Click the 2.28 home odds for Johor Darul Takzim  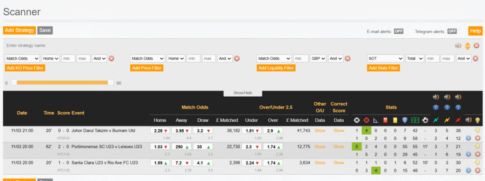pyautogui.click(x=160, y=131)
